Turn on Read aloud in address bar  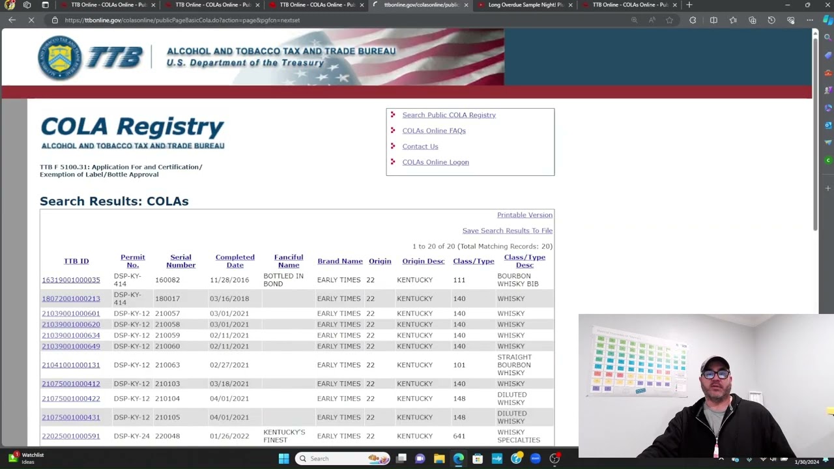click(652, 20)
